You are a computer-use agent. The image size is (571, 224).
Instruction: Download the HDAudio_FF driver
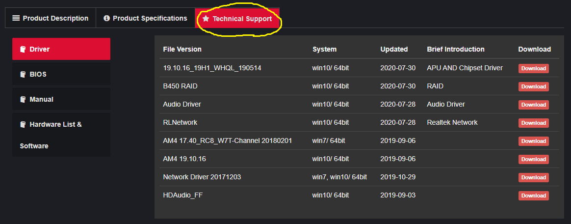(533, 196)
